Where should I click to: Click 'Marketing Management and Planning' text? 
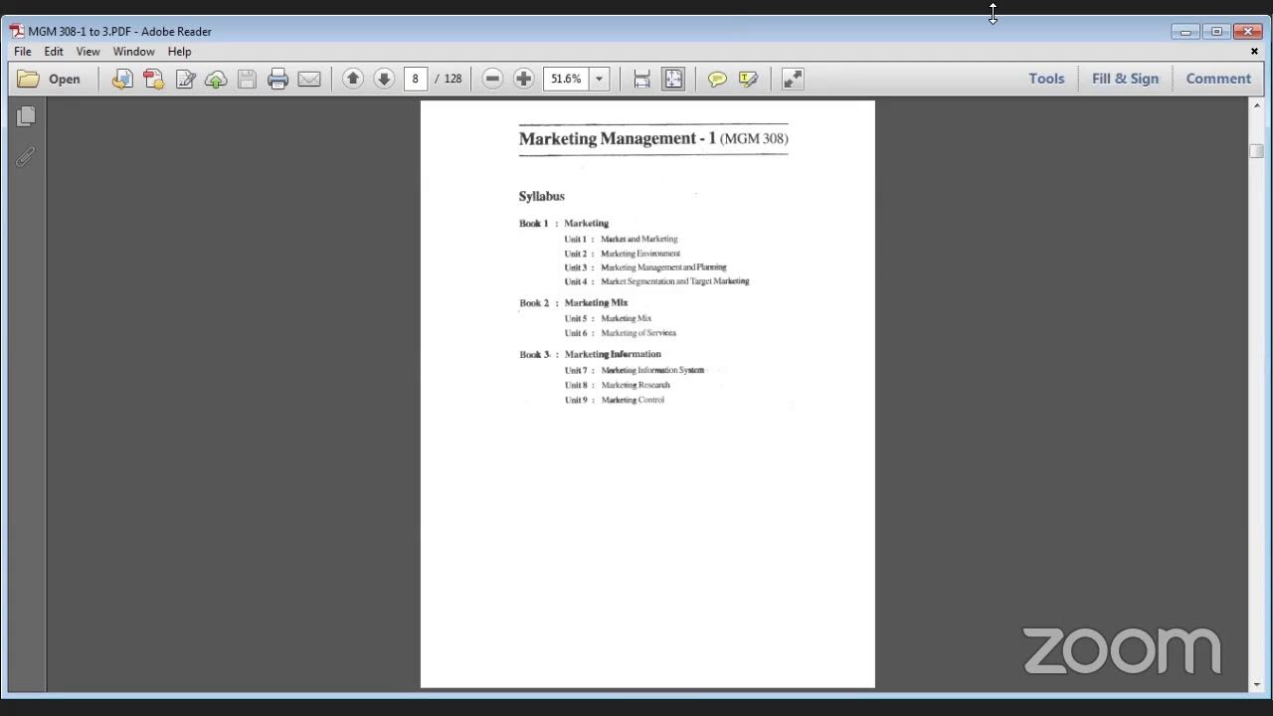click(x=663, y=268)
